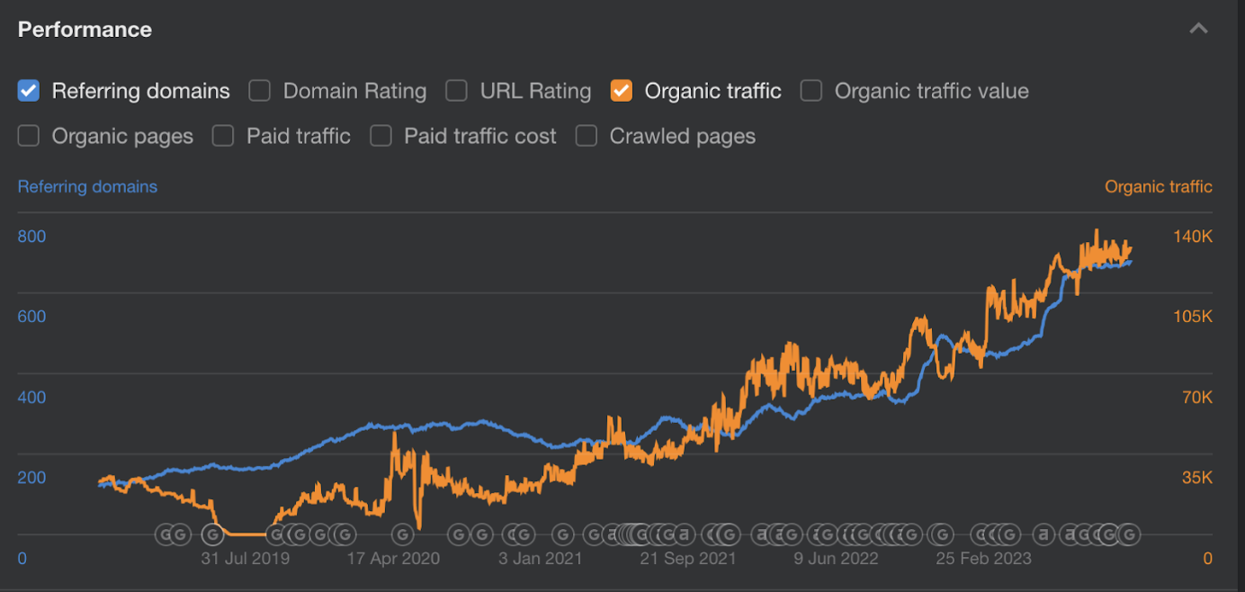Click the leftmost Google update icon on the timeline
This screenshot has height=592, width=1245.
tap(166, 534)
